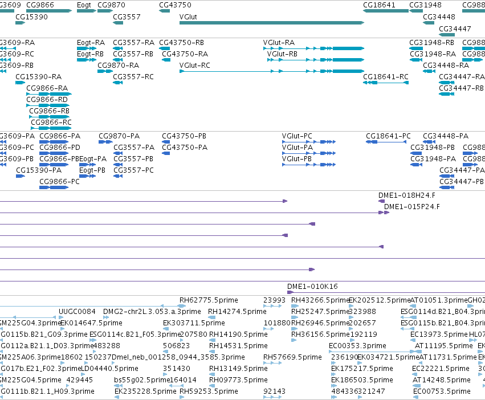Click the CG9870 gene label

[x=111, y=5]
